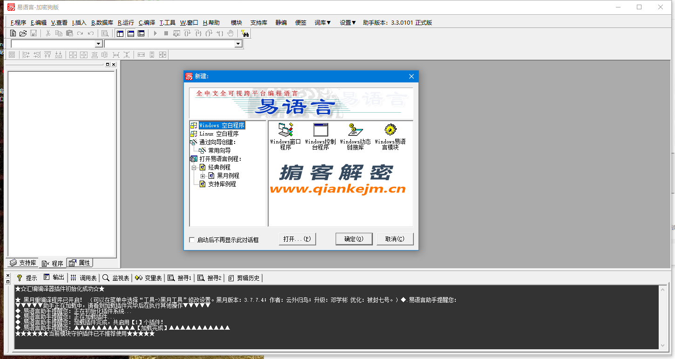Screen dimensions: 675x359
Task: Open the 设置 dropdown menu
Action: [348, 22]
